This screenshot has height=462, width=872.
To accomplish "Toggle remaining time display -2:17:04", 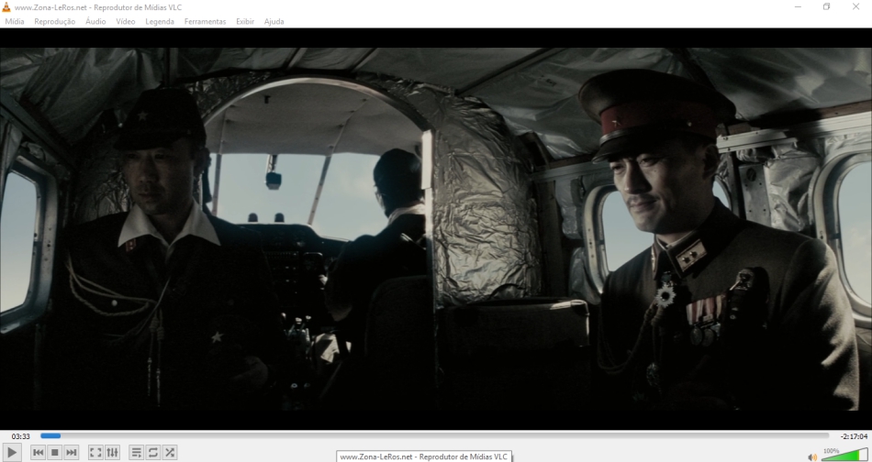I will 853,436.
